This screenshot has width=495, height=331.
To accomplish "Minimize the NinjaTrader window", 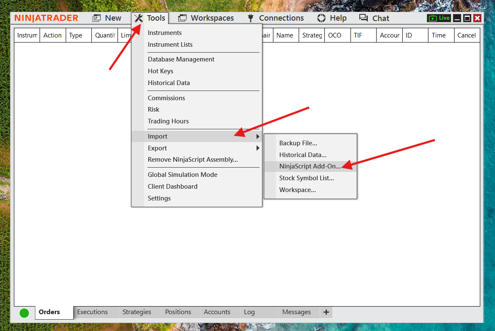I will 457,18.
